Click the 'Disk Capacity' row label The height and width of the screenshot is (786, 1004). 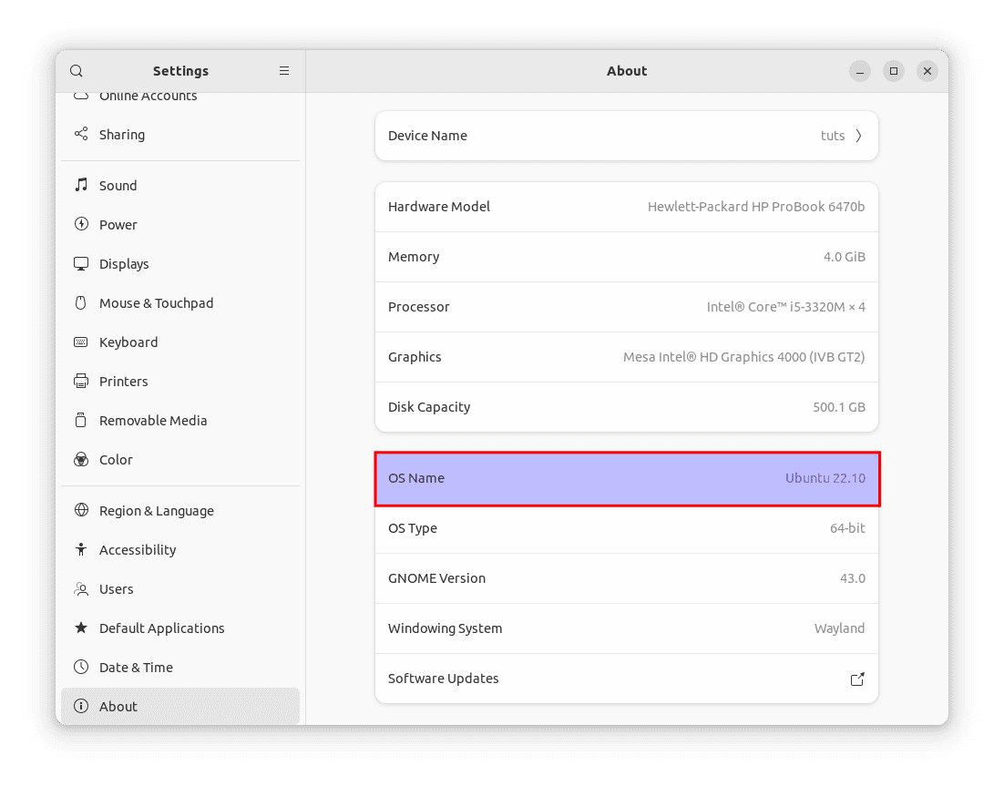coord(429,407)
